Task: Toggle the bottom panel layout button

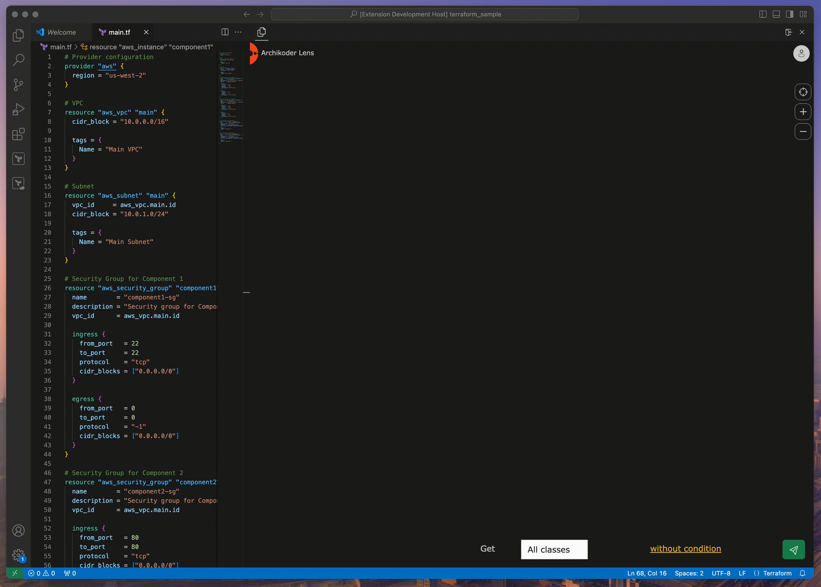Action: [776, 14]
